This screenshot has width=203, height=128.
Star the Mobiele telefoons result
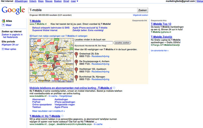click(114, 88)
